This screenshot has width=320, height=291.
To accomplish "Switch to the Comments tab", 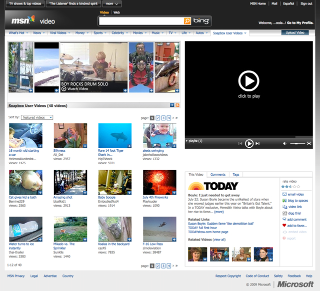I will click(218, 174).
